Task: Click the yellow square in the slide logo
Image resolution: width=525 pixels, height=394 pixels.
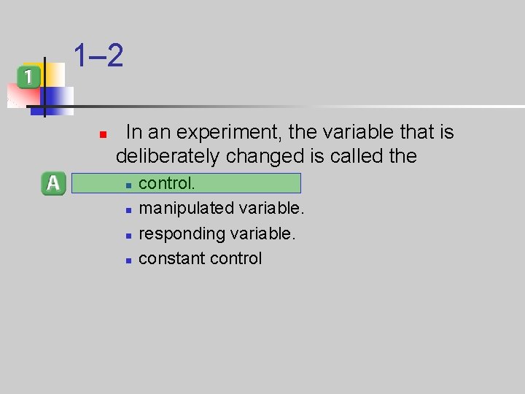Action: [55, 74]
